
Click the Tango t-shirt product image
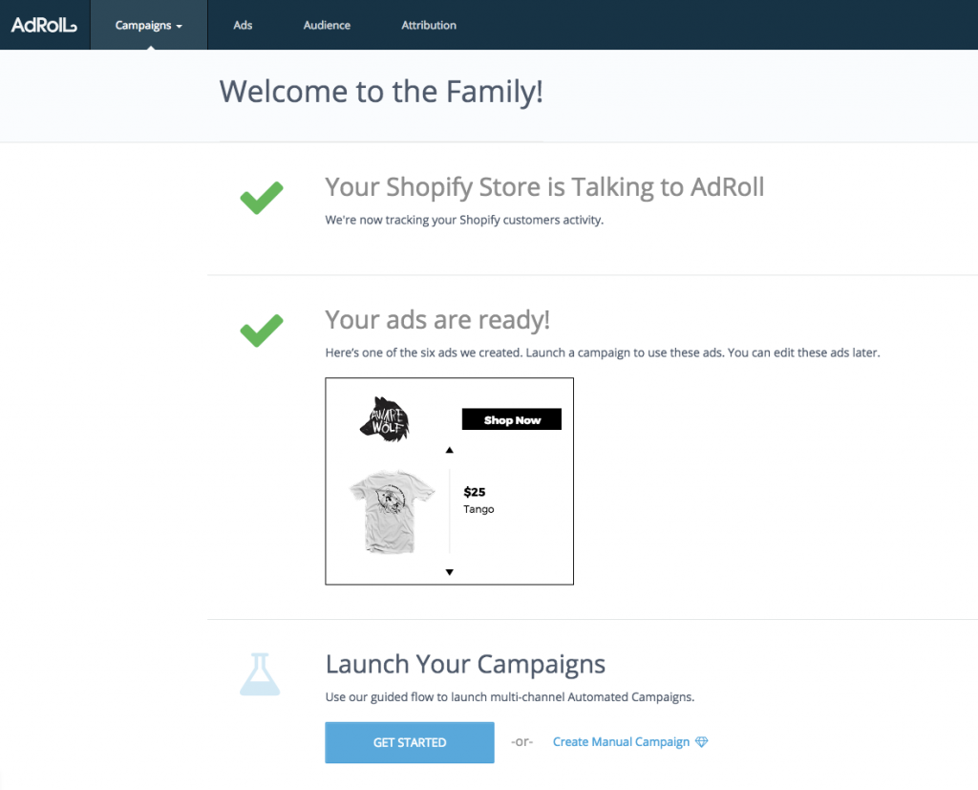coord(392,511)
